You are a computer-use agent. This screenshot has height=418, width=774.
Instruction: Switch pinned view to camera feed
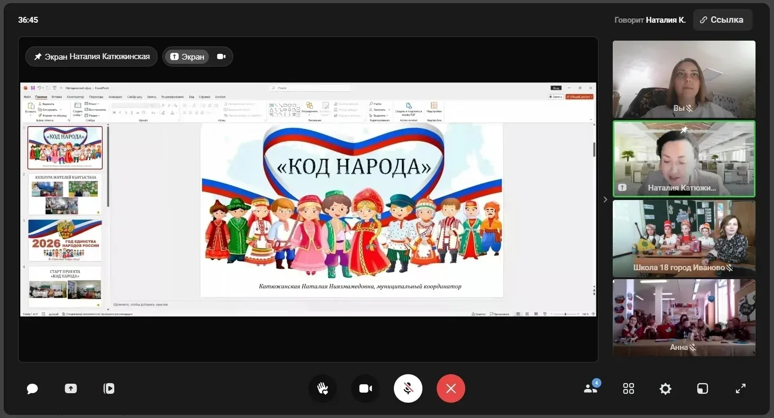[221, 56]
